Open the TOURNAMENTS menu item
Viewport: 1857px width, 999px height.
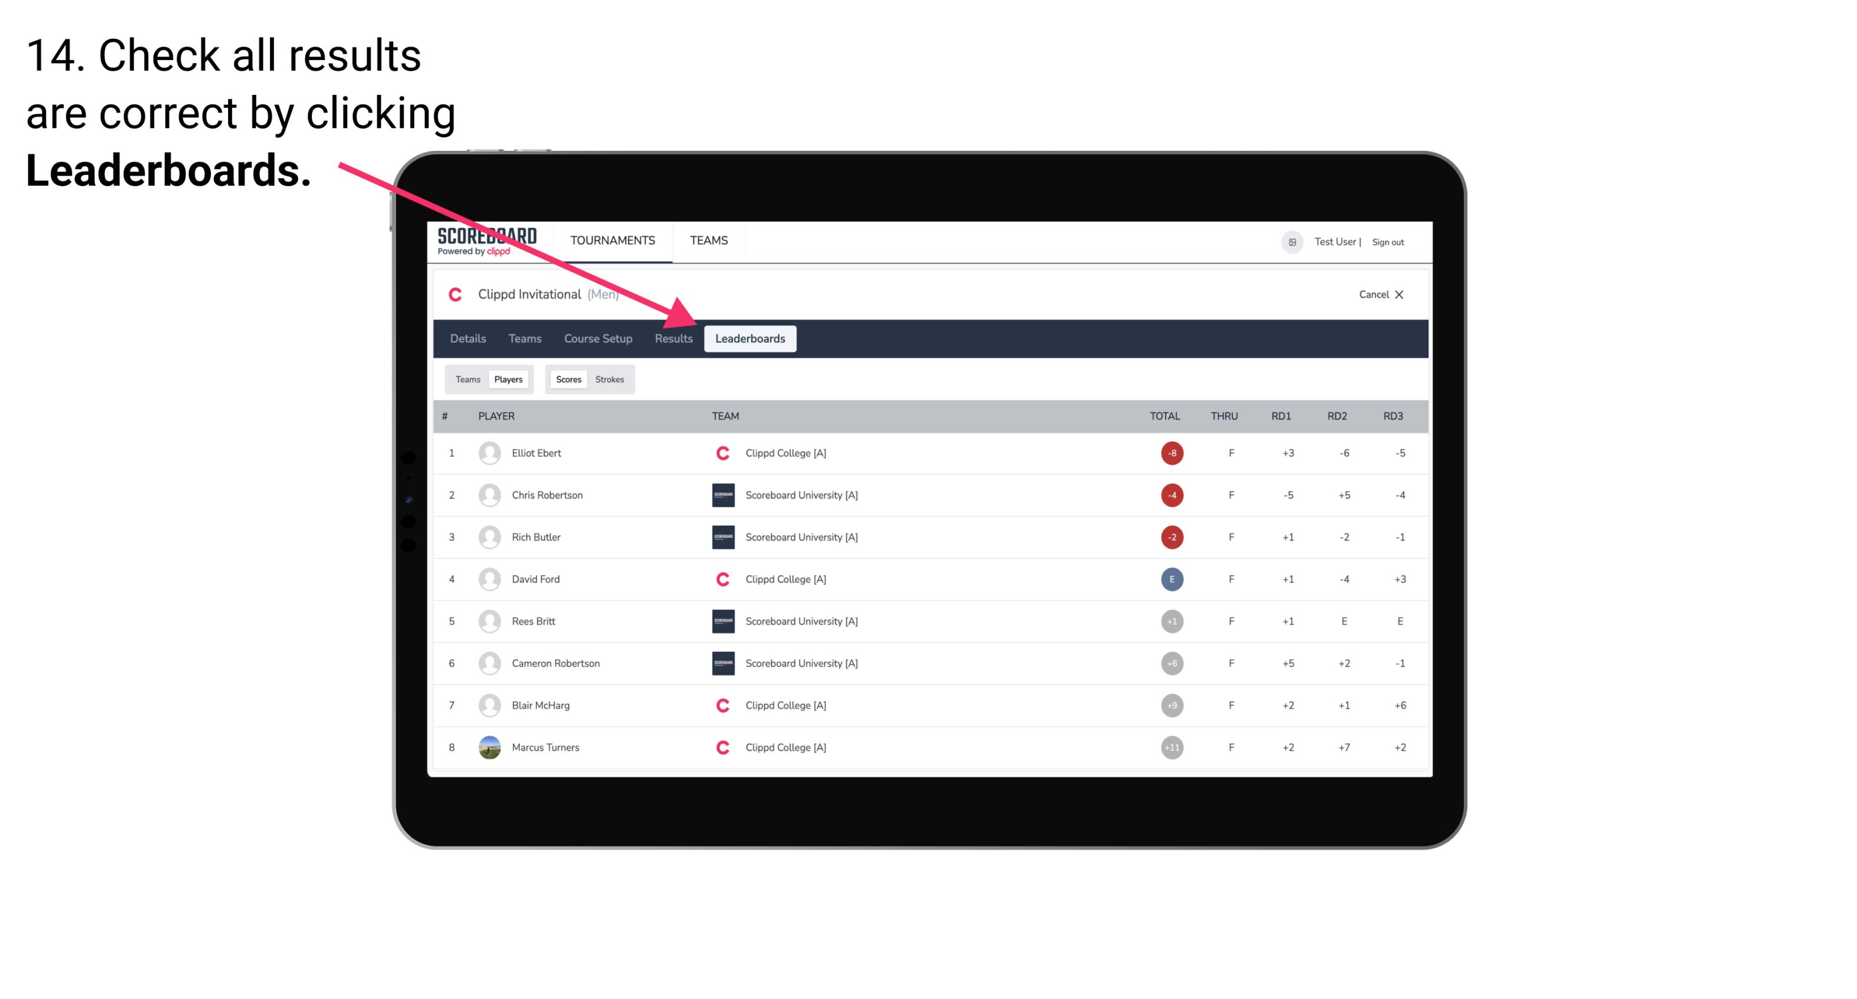click(x=611, y=240)
